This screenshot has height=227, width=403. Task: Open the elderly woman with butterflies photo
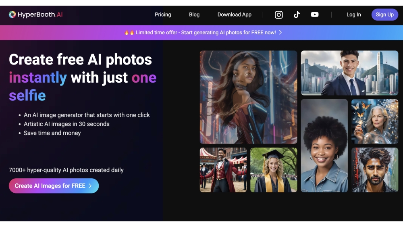[374, 121]
